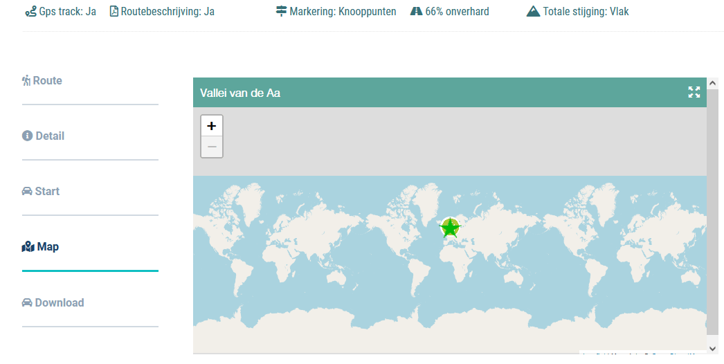Viewport: 724px width, 364px height.
Task: Click the hiker icon in the Route tab
Action: coord(26,81)
